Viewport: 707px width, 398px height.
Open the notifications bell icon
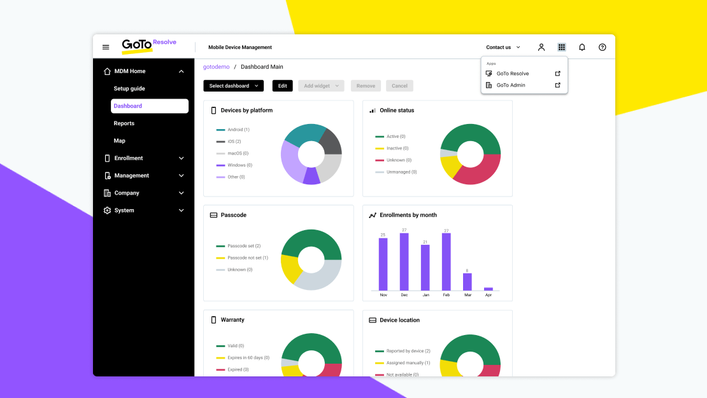(x=582, y=47)
